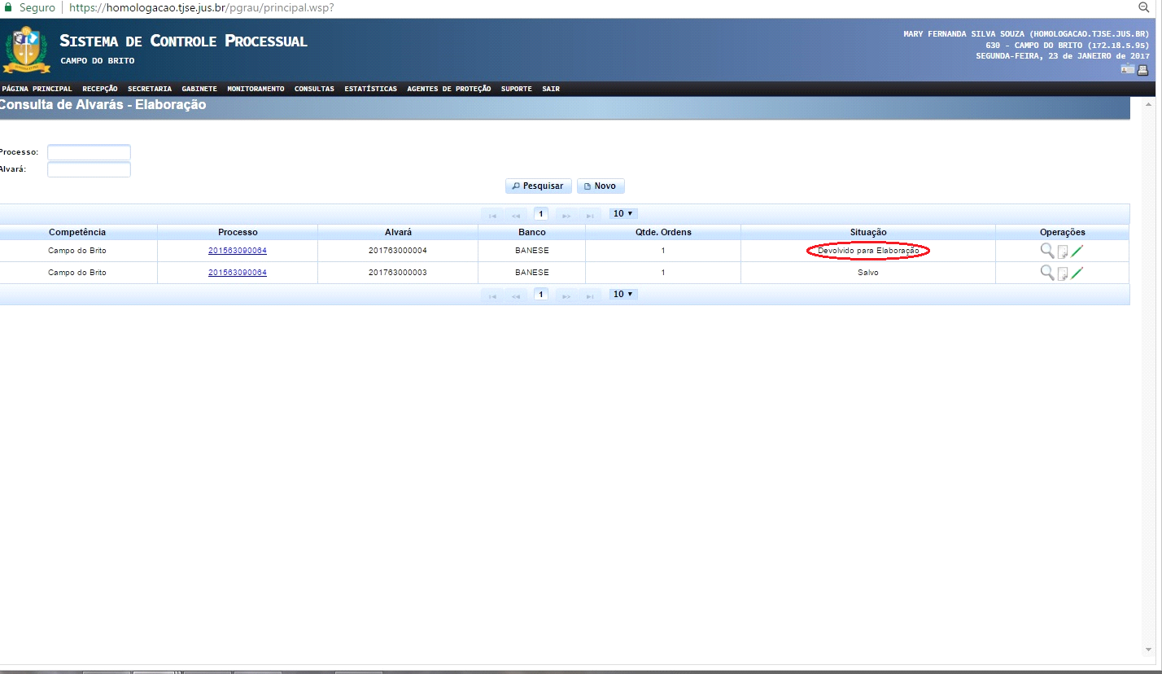Open the bottom rows-per-page dropdown showing 10
This screenshot has height=674, width=1162.
[x=623, y=294]
